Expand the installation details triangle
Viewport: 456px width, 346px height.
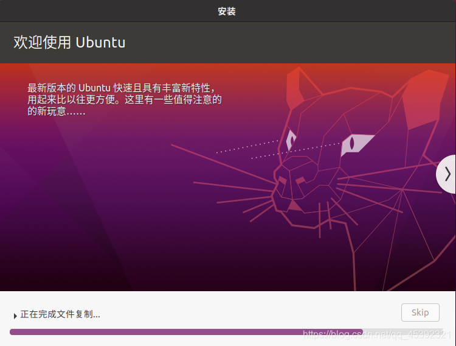click(15, 316)
